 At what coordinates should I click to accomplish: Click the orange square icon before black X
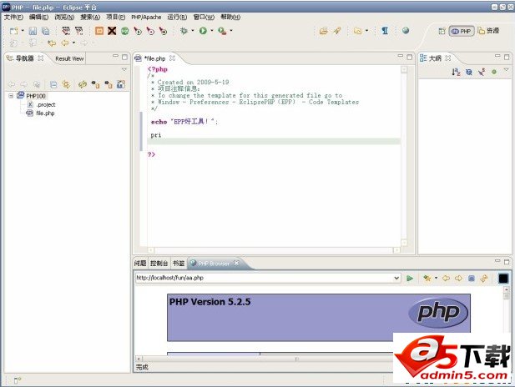[99, 31]
